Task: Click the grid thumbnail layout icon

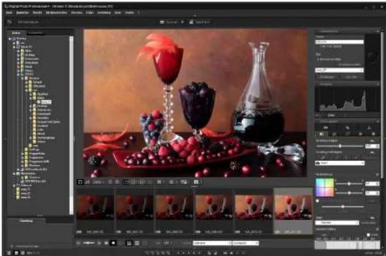Action: click(x=137, y=243)
